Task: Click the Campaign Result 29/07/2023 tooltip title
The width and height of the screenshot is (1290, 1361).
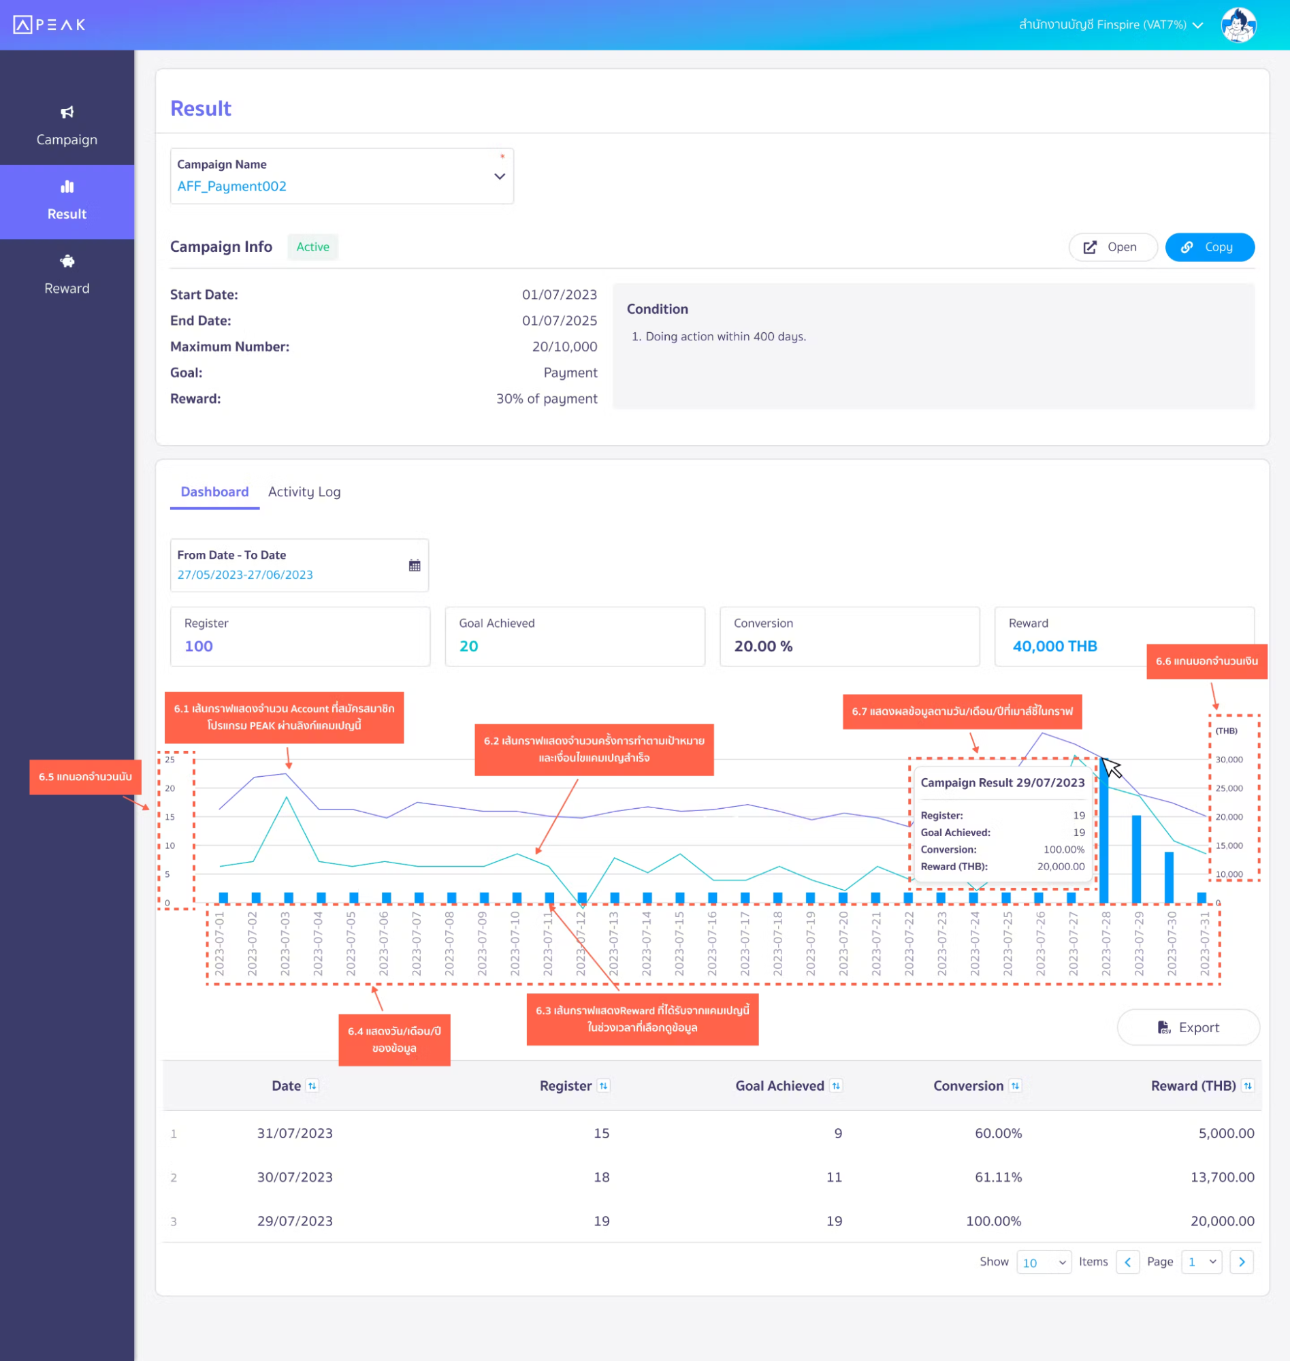Action: [1002, 783]
